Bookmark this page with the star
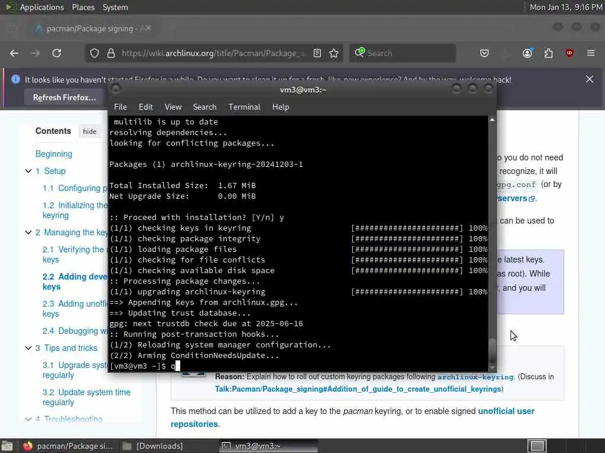The width and height of the screenshot is (605, 453). 334,53
